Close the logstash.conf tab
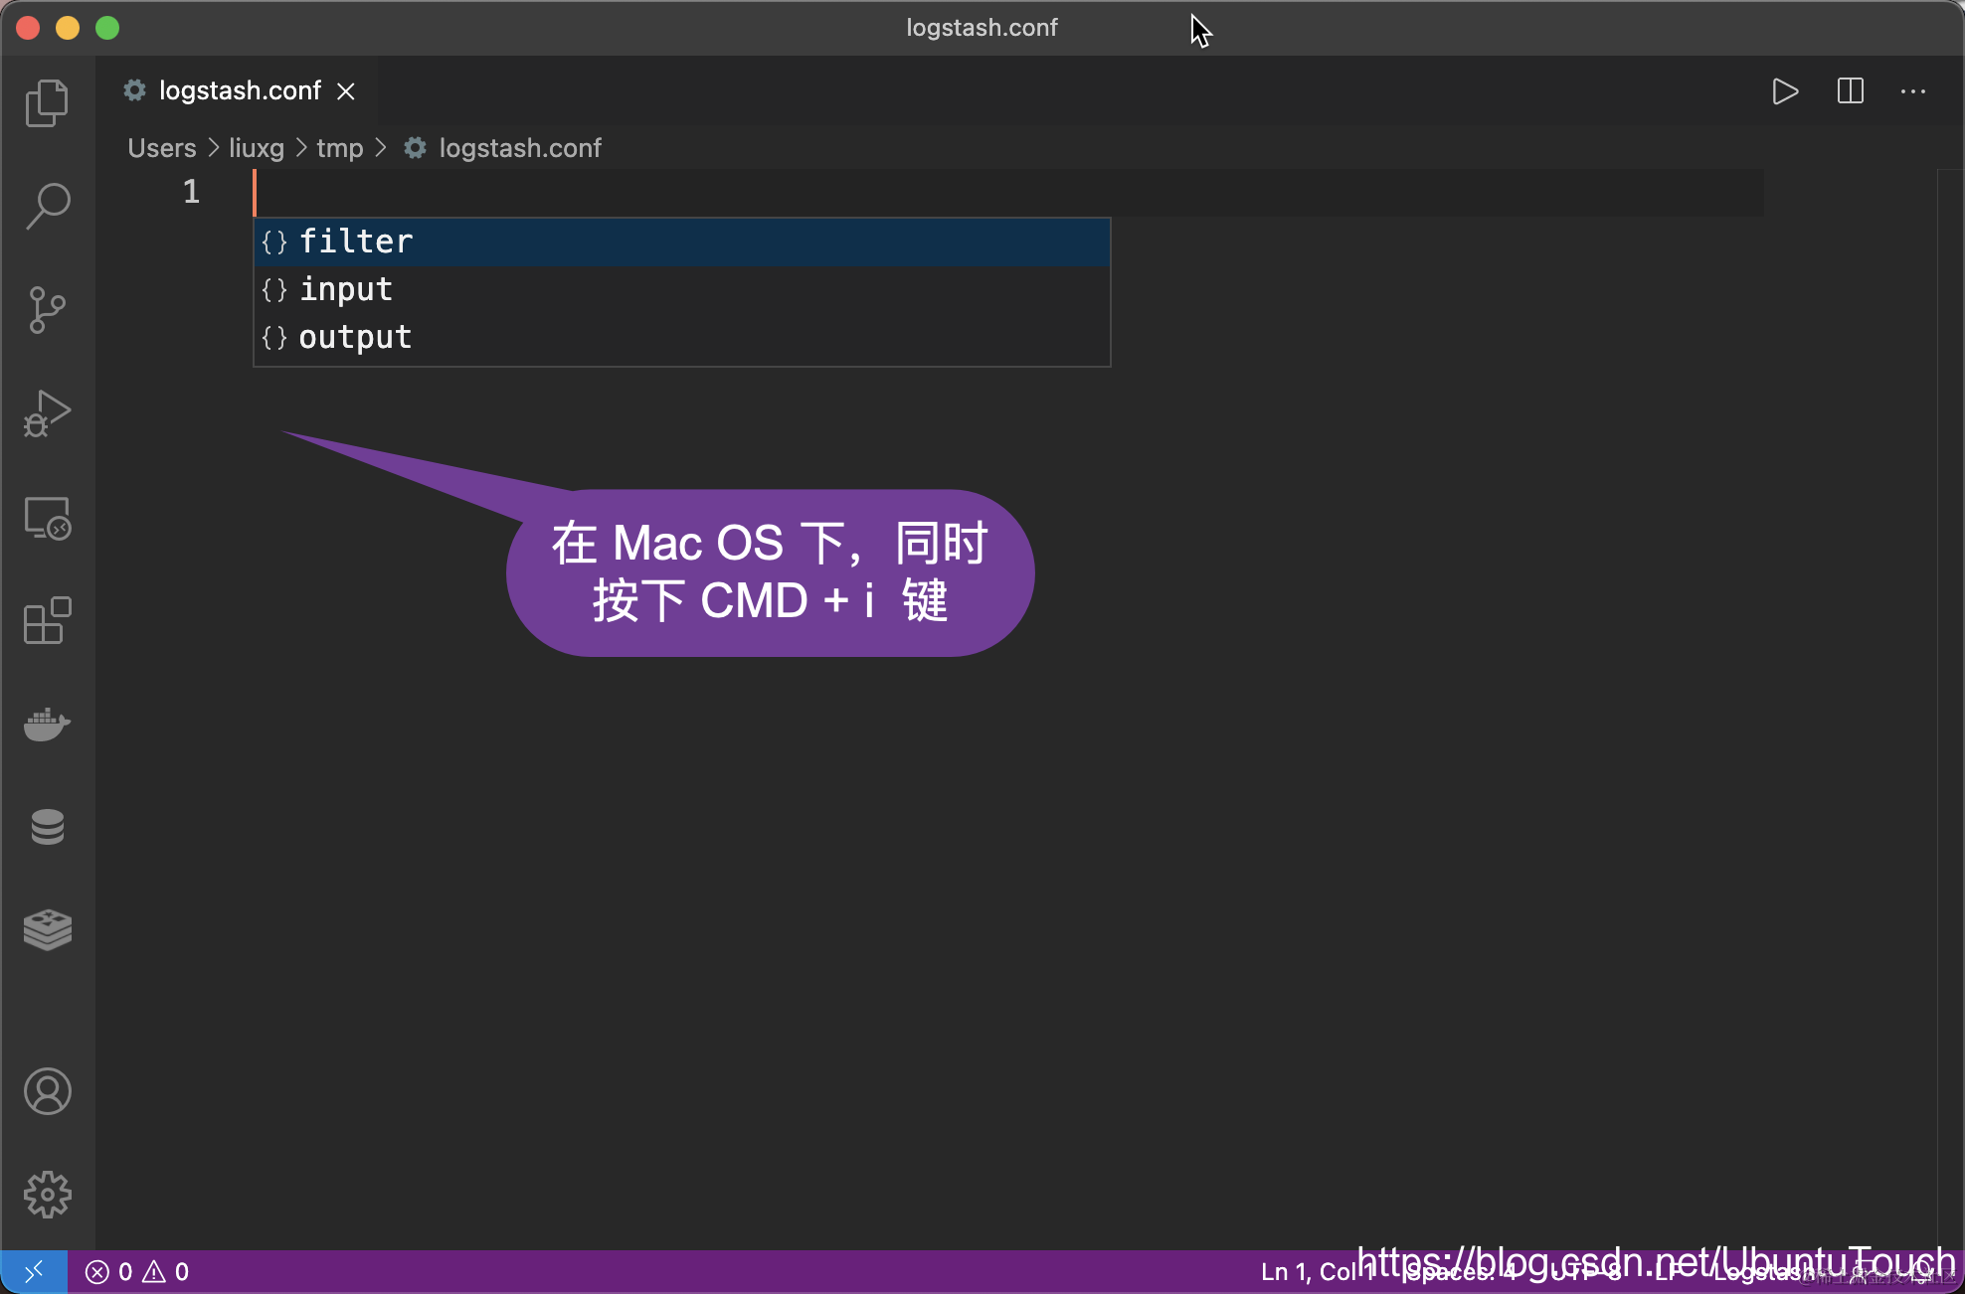 coord(346,91)
